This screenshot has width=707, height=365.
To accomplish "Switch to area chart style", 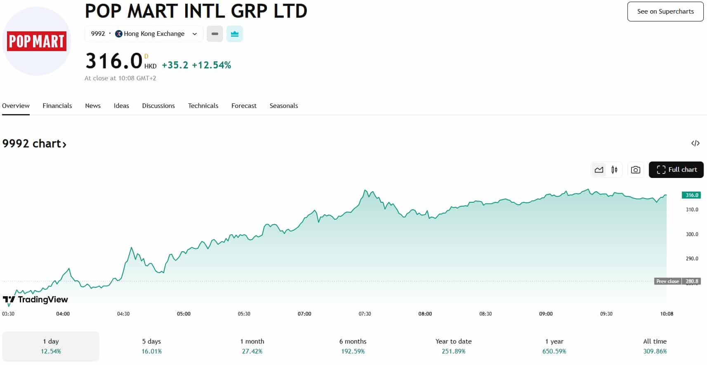I will click(599, 170).
